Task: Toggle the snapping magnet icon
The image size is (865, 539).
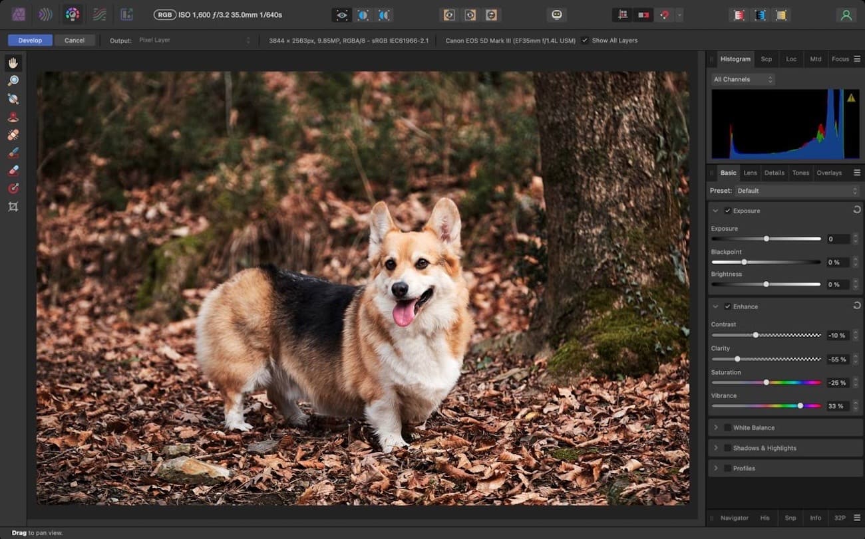Action: 663,15
